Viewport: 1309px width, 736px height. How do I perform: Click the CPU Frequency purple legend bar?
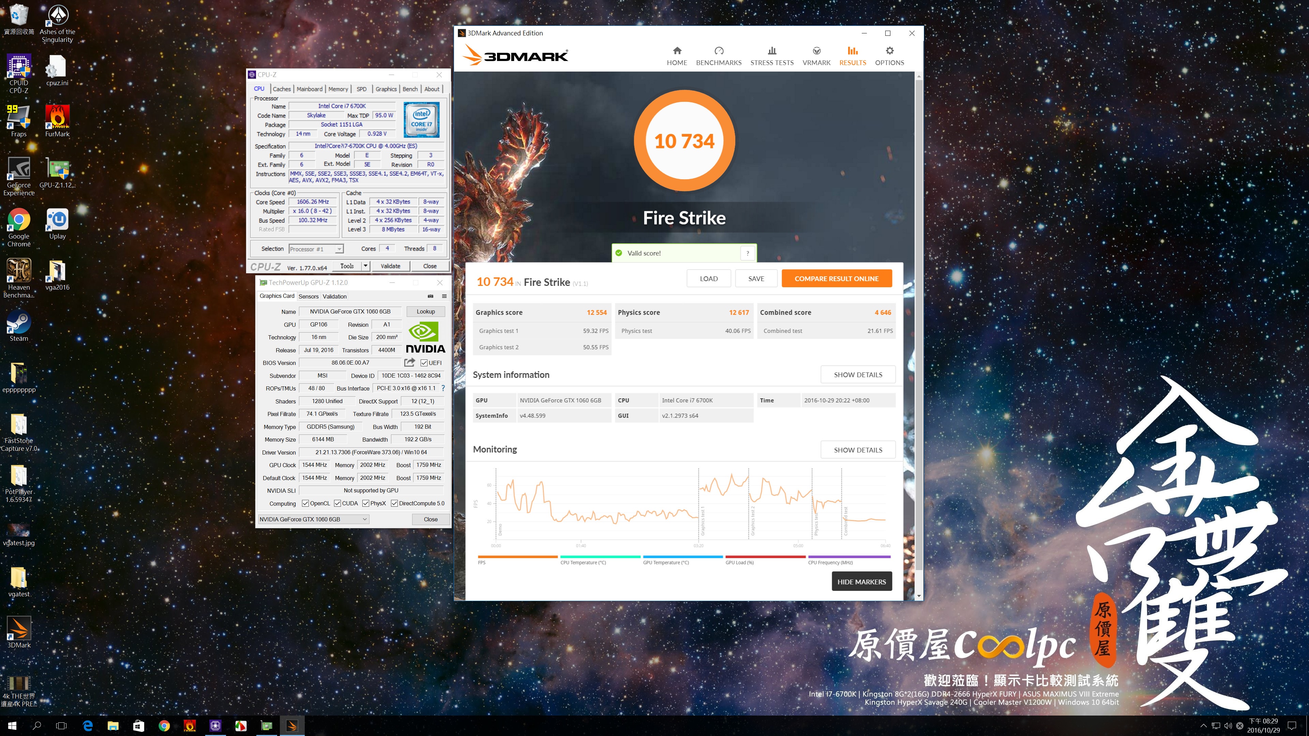(x=848, y=557)
